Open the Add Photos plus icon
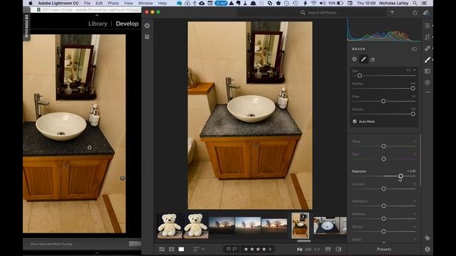Screen dimensions: 456x256 [x=147, y=26]
